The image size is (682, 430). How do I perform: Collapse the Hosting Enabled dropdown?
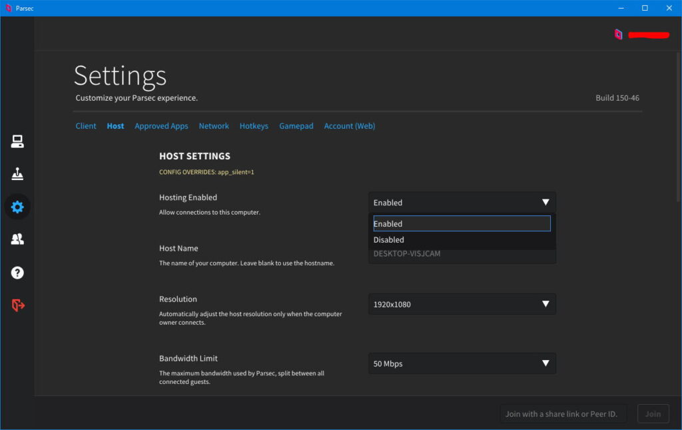462,203
